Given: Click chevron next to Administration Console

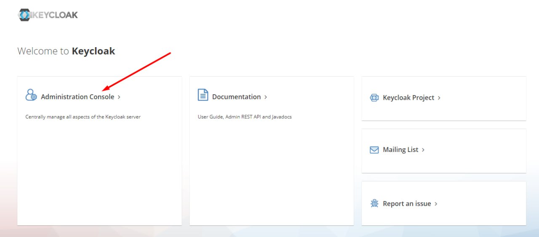Looking at the screenshot, I should (119, 97).
